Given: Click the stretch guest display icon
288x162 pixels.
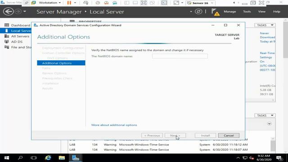Looking at the screenshot, I should tap(176, 3).
